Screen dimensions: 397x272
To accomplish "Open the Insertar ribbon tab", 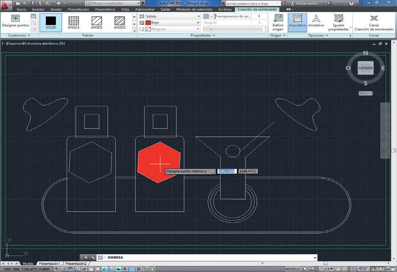I will tap(38, 9).
